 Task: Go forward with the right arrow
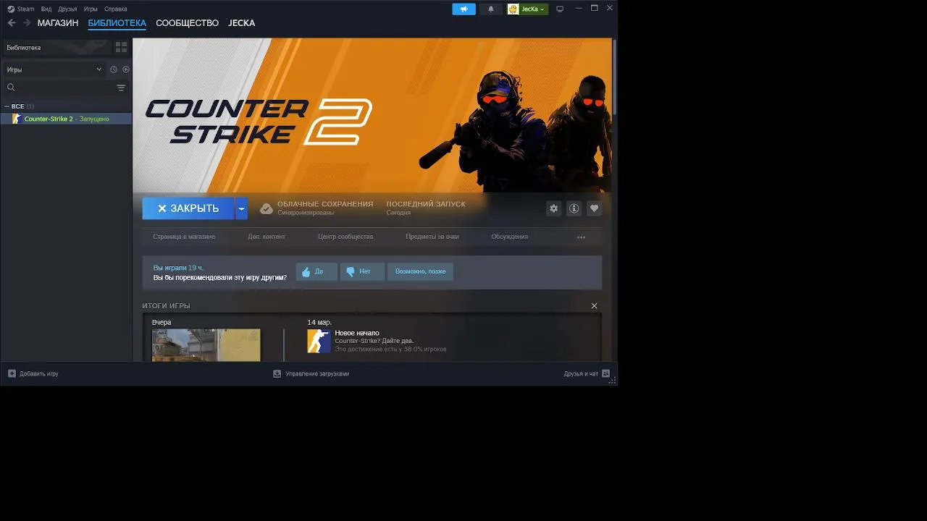27,23
